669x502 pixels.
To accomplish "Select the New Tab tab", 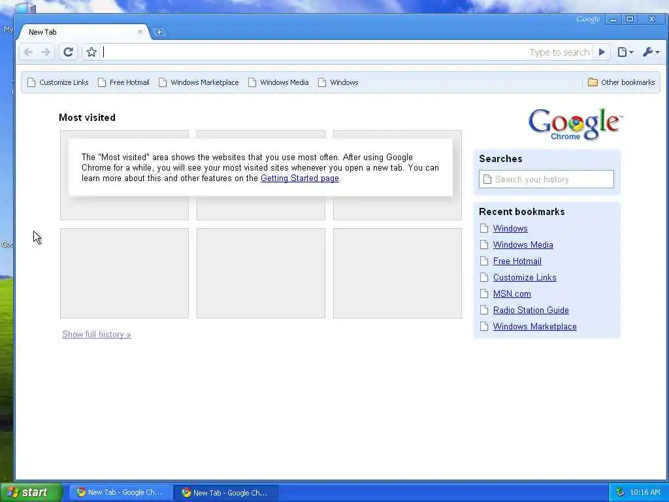I will click(x=83, y=32).
